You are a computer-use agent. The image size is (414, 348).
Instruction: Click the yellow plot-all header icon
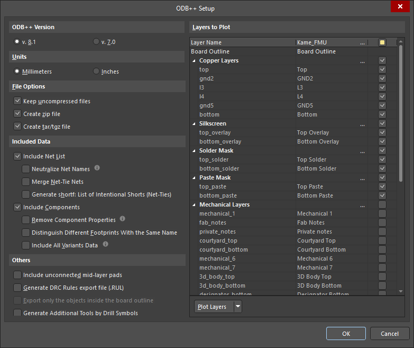point(382,42)
